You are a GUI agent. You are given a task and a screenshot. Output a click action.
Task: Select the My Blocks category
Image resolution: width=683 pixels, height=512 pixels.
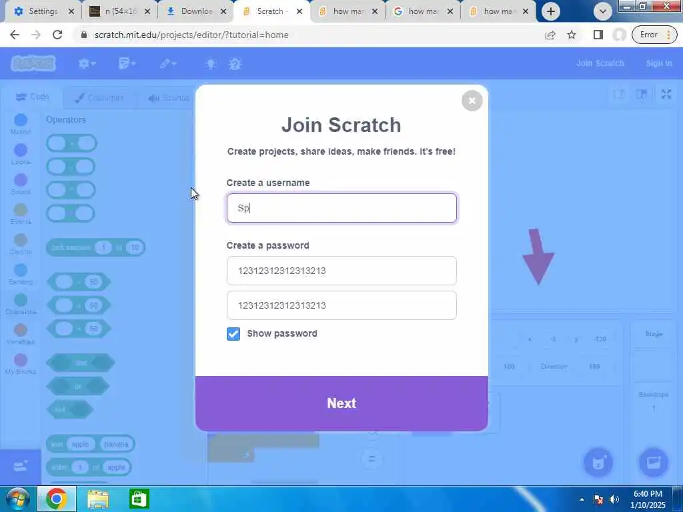(21, 365)
